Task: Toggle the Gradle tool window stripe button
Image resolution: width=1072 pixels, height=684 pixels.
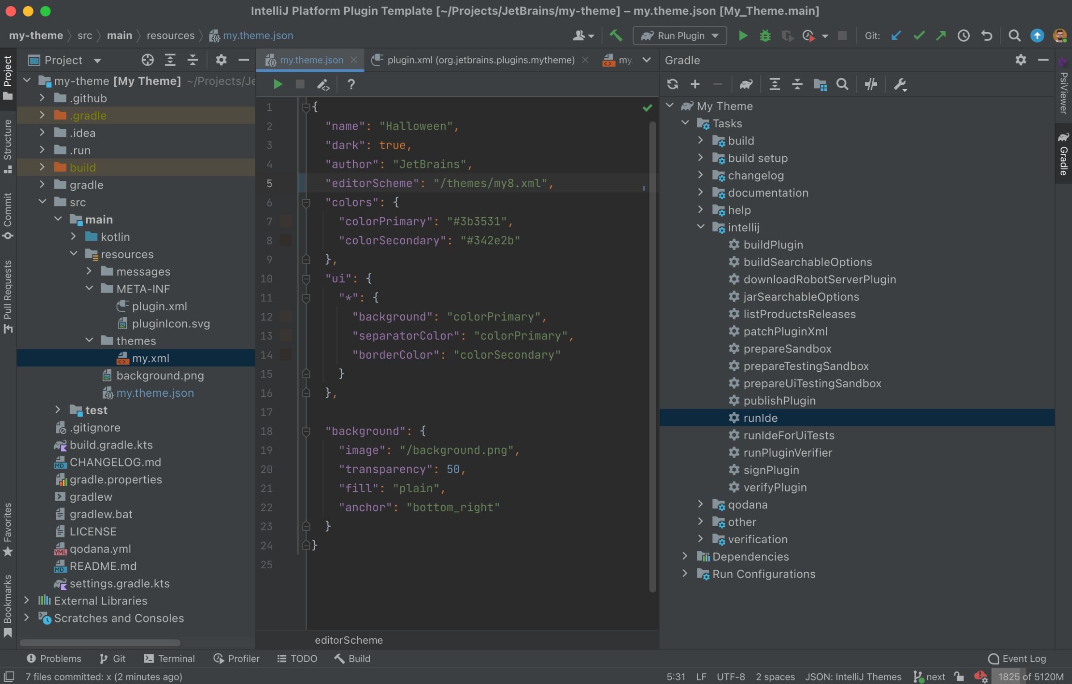Action: 1064,153
